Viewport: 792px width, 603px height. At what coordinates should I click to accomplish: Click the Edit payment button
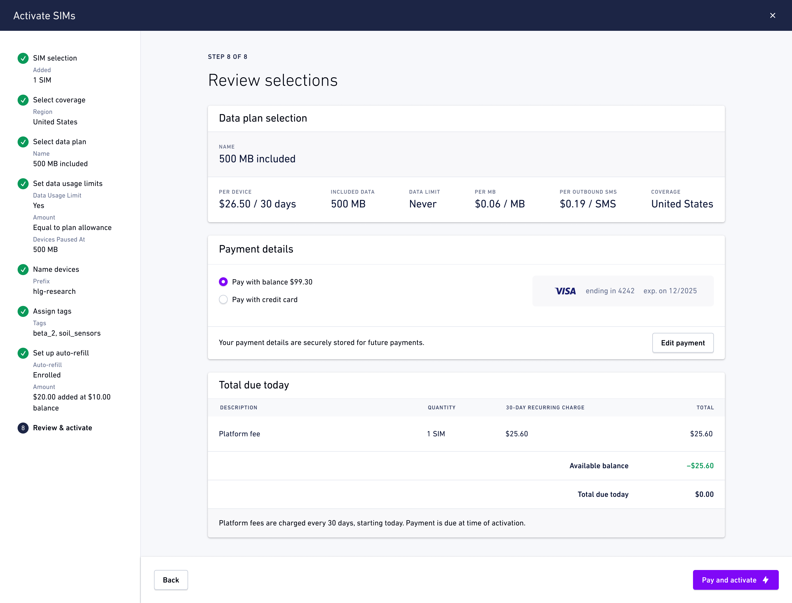pyautogui.click(x=683, y=343)
